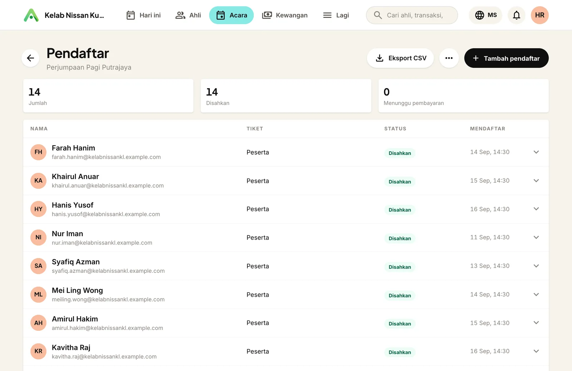Viewport: 572px width, 371px height.
Task: Click Tambah pendaftar button
Action: pos(506,58)
